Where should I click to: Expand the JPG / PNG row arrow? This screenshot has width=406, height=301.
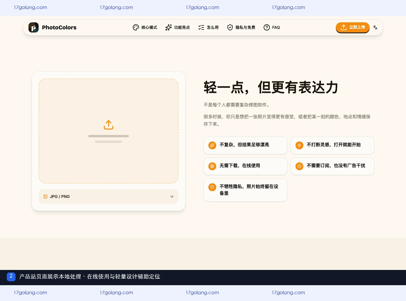point(172,197)
